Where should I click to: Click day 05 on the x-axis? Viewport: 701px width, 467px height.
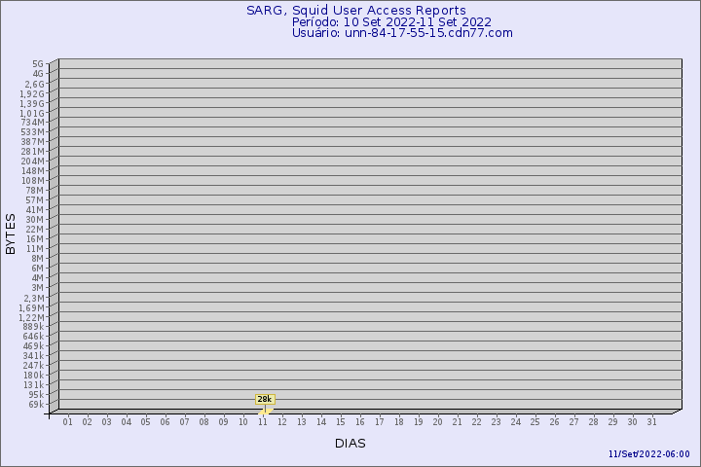(x=145, y=422)
